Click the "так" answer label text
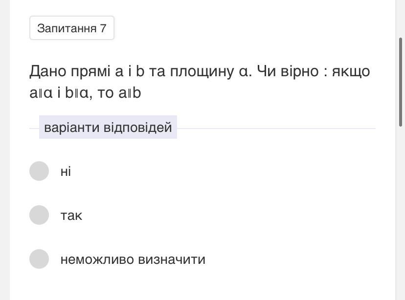The height and width of the screenshot is (300, 405). click(x=71, y=215)
